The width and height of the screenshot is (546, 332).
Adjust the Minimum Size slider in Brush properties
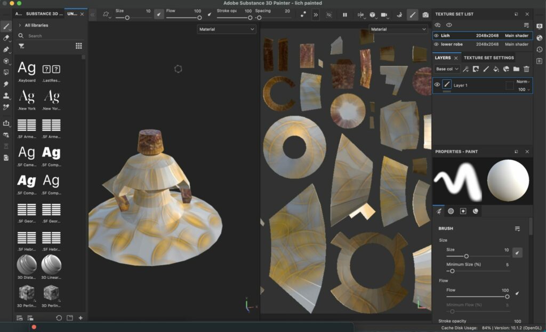coord(452,271)
